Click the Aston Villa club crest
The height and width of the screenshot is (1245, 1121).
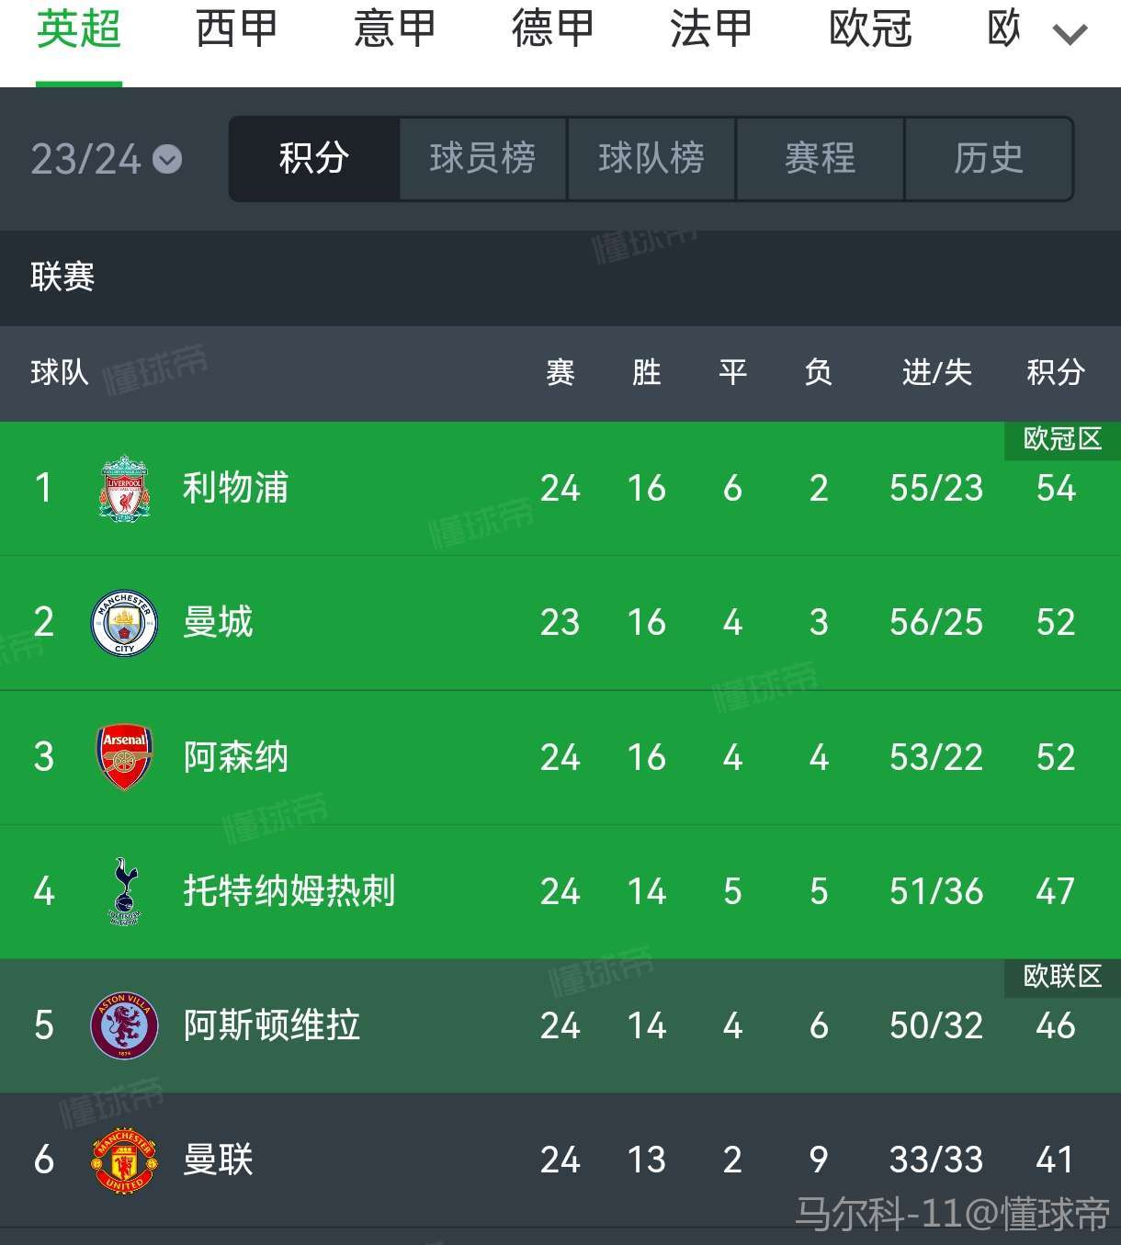(124, 1025)
